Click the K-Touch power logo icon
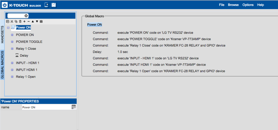The height and width of the screenshot is (130, 278). click(5, 5)
